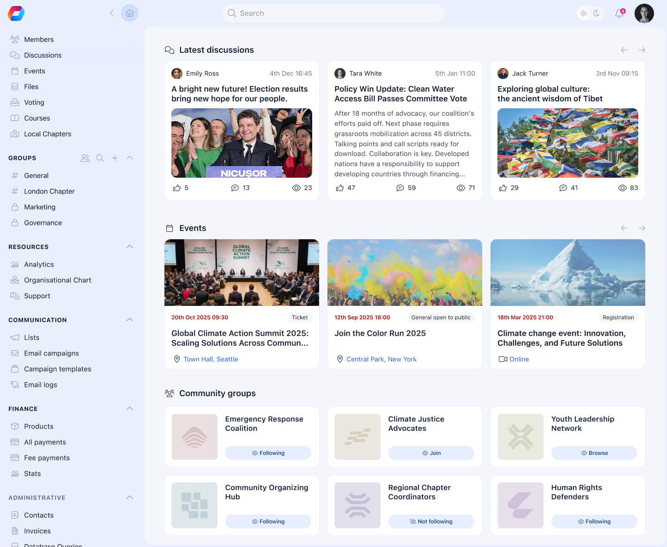The image size is (667, 547).
Task: Collapse the RESOURCES section
Action: (130, 247)
